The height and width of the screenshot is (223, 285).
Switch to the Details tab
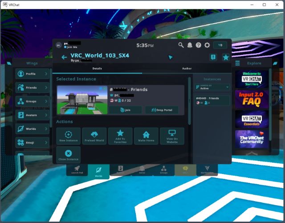(x=97, y=68)
